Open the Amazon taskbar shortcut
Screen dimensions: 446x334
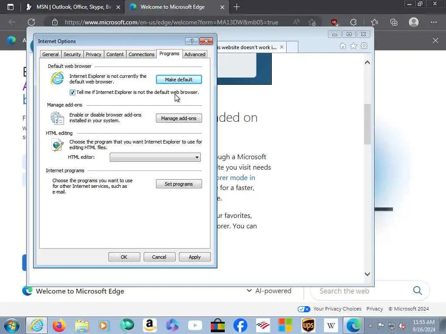point(150,325)
